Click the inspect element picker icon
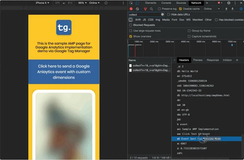 pyautogui.click(x=131, y=3)
